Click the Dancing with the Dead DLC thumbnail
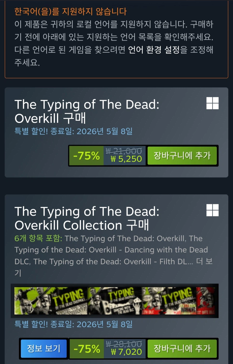The image size is (233, 364). point(114,301)
